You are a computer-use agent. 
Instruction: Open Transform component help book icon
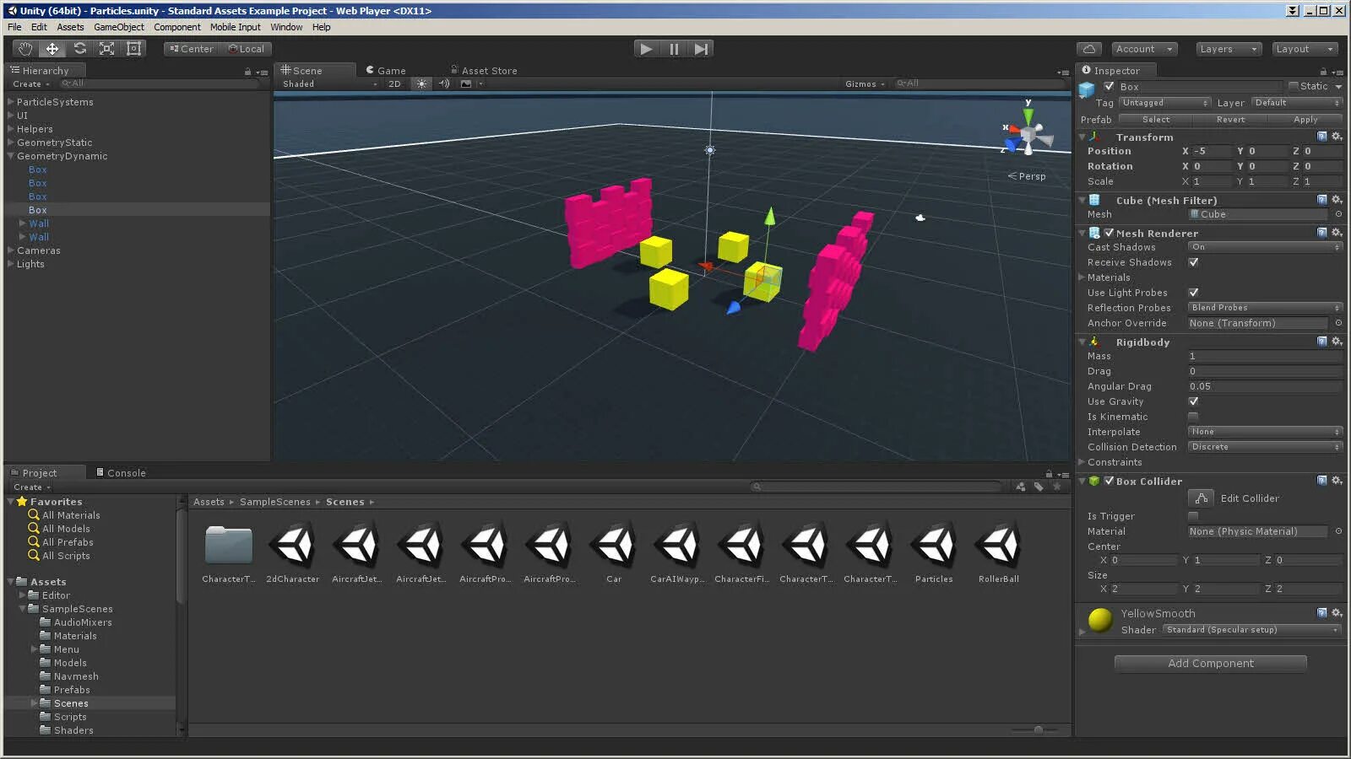(x=1322, y=137)
